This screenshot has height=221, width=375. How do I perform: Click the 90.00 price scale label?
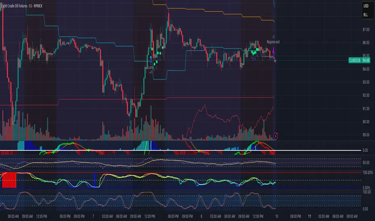[x=366, y=122]
